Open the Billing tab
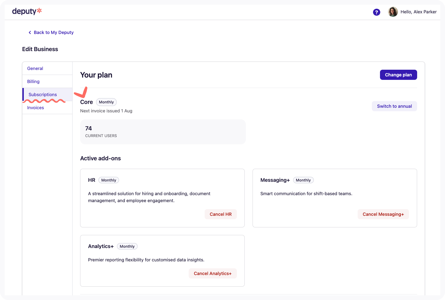The image size is (445, 300). click(47, 81)
